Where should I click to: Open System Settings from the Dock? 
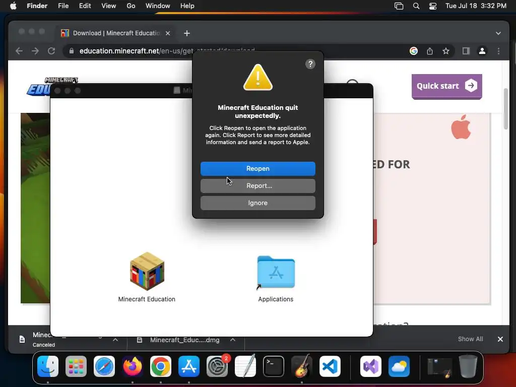coord(217,366)
